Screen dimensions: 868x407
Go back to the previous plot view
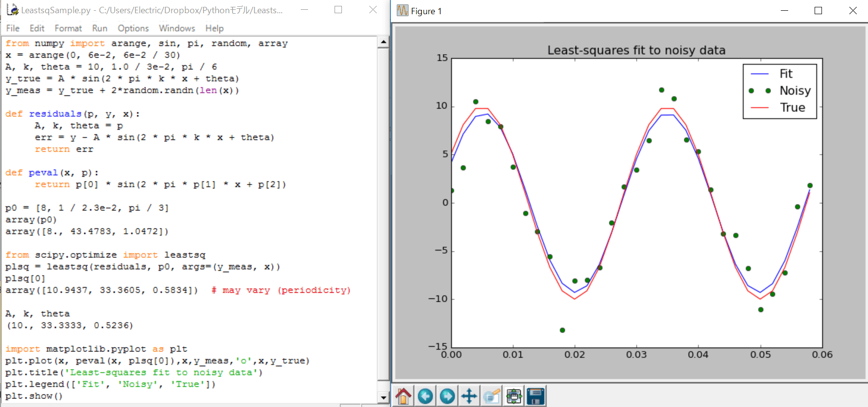click(x=425, y=396)
